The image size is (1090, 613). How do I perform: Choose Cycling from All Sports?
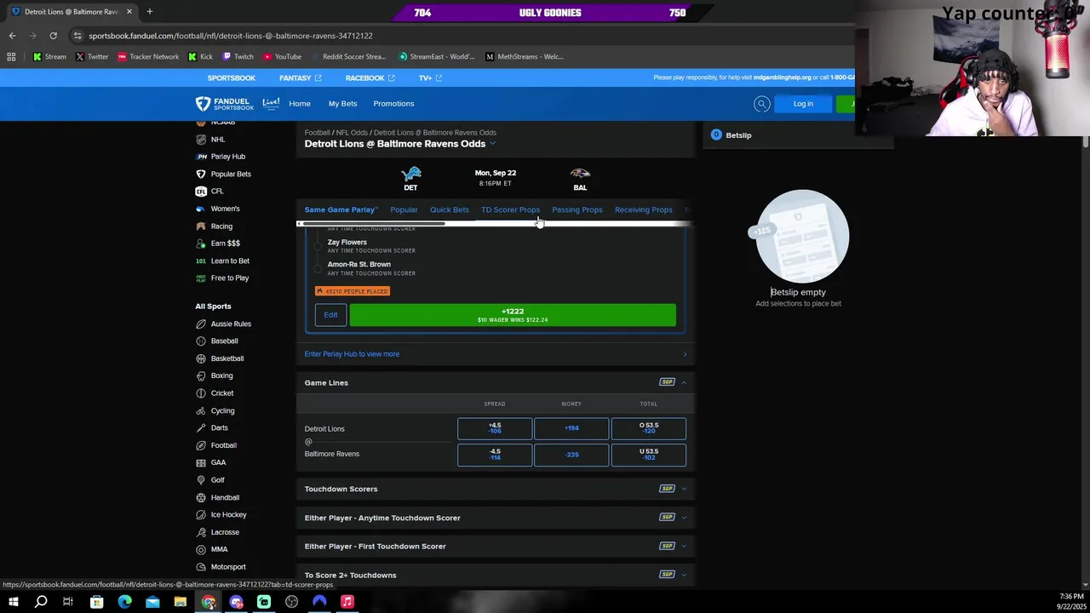[x=222, y=410]
